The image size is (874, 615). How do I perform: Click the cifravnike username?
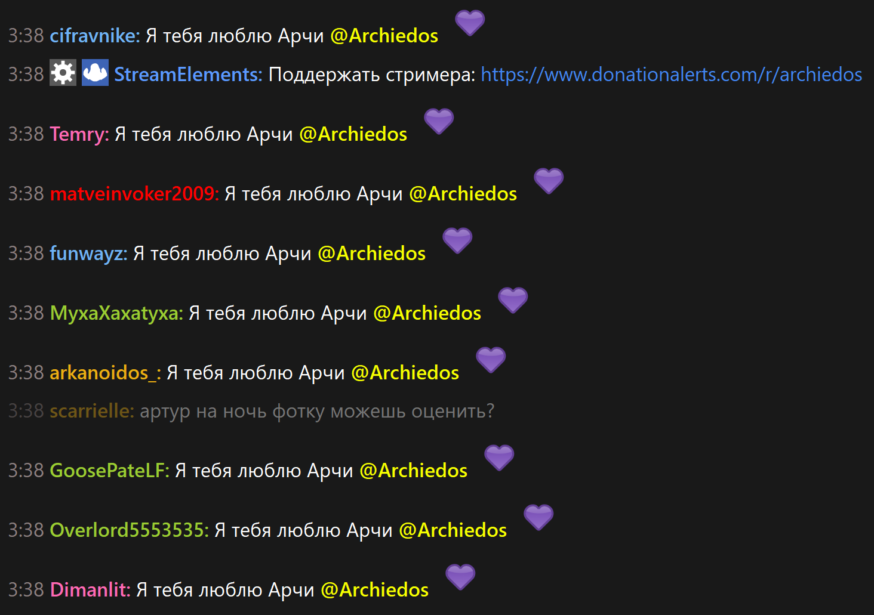pyautogui.click(x=95, y=36)
